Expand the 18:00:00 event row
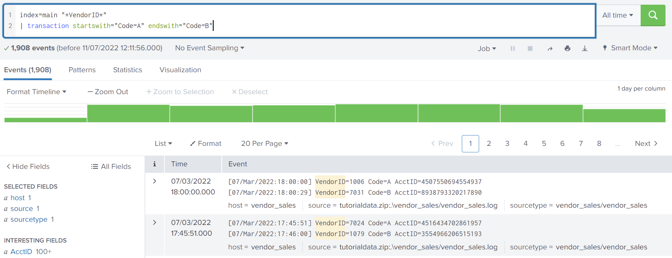 tap(155, 181)
